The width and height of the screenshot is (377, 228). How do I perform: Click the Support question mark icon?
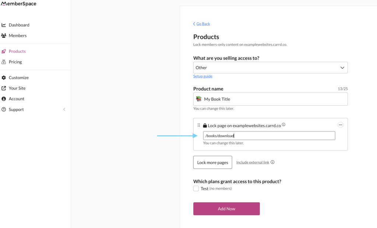tap(4, 110)
